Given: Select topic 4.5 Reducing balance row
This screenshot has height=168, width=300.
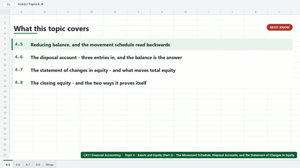Looking at the screenshot, I should point(152,45).
